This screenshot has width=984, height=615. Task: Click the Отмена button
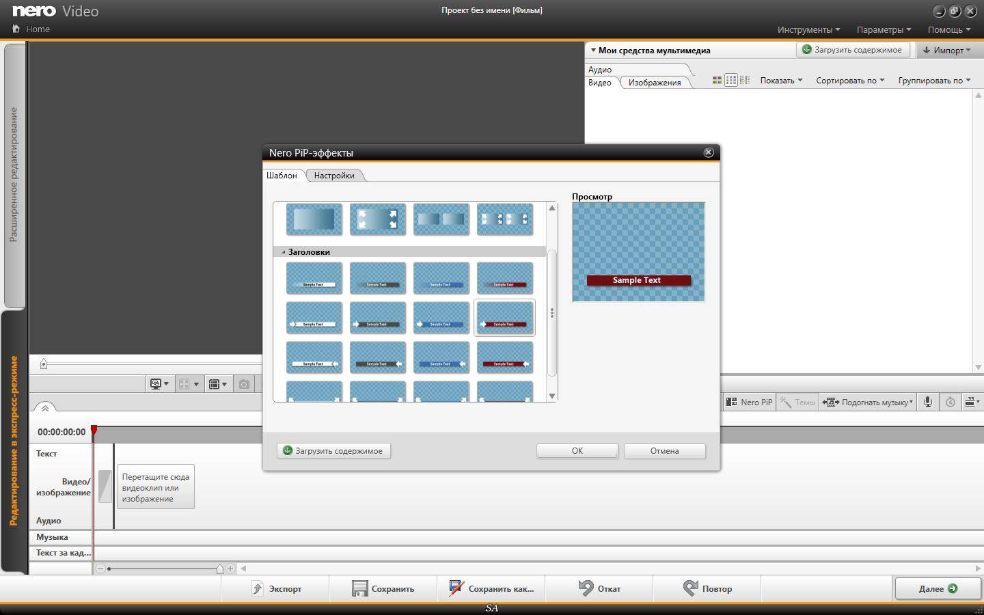(664, 451)
